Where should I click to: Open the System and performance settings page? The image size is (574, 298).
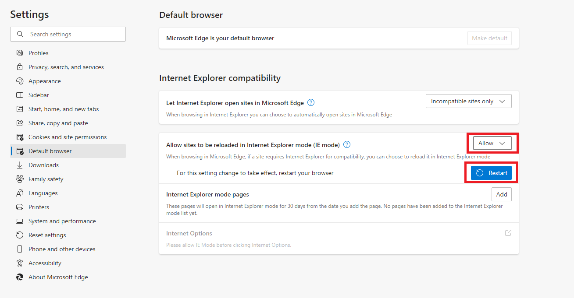pos(62,221)
